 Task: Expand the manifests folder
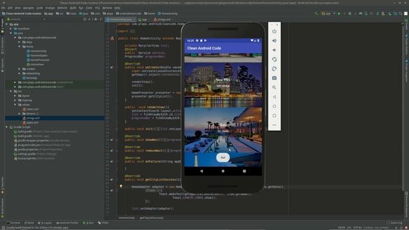(x=11, y=29)
